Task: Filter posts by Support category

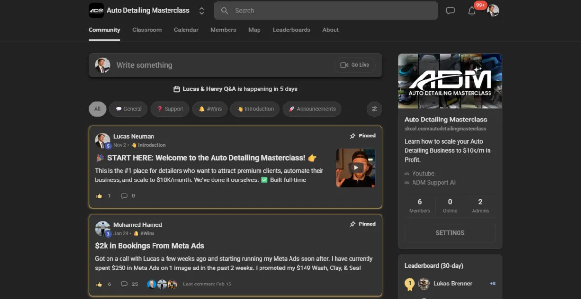Action: tap(170, 109)
